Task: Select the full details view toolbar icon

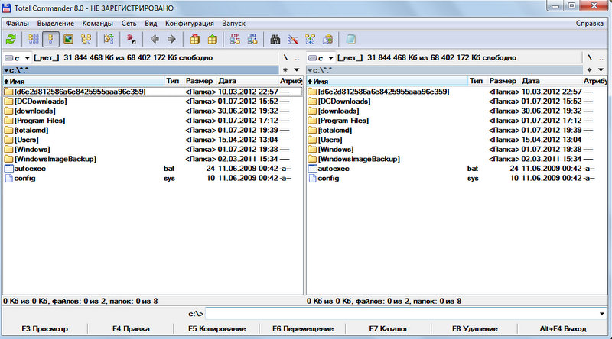Action: [50, 39]
